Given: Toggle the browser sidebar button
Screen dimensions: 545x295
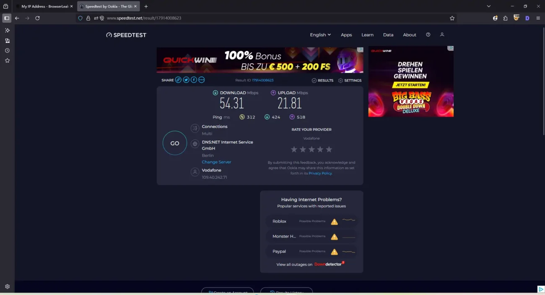Looking at the screenshot, I should 7,18.
